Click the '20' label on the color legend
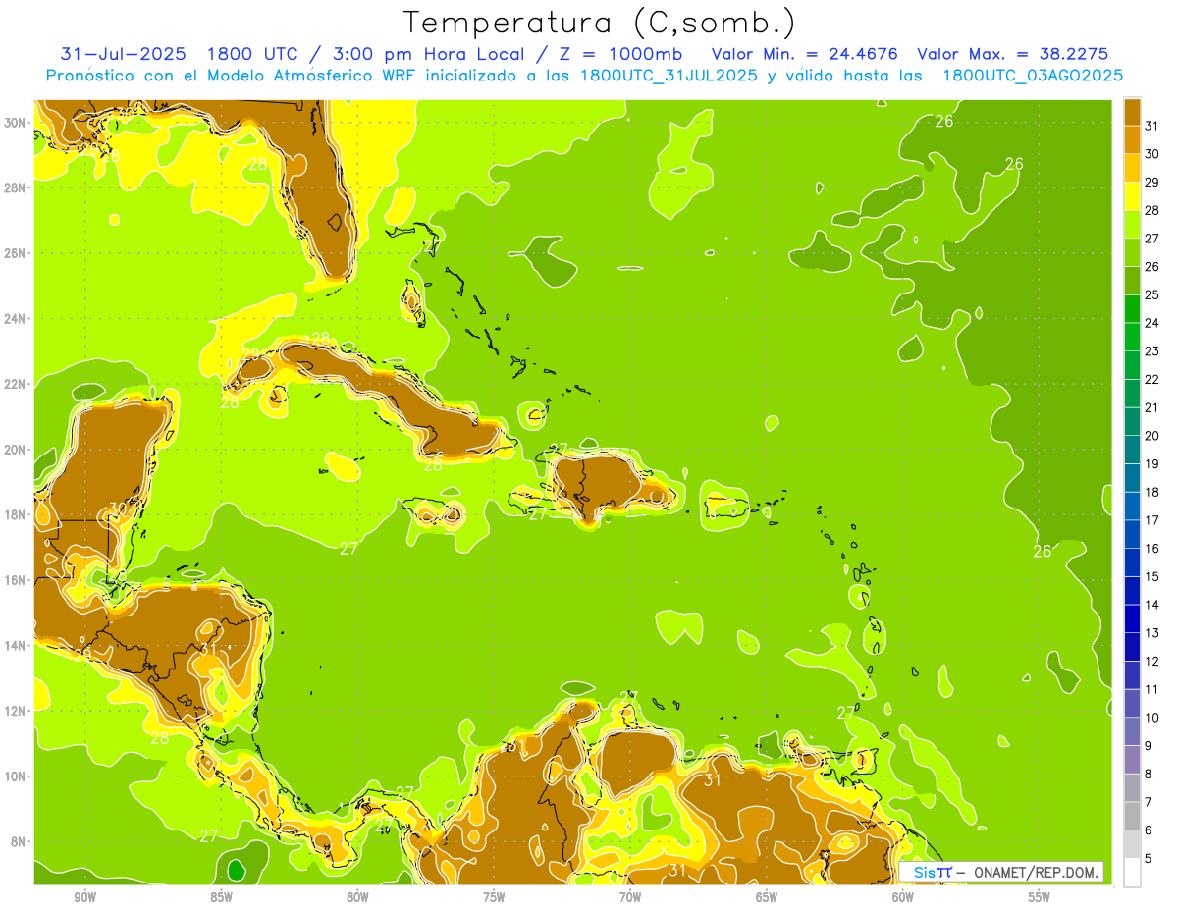 pyautogui.click(x=1152, y=436)
